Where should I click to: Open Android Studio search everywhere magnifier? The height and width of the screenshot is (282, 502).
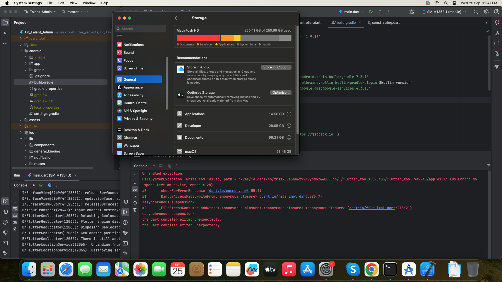pyautogui.click(x=476, y=12)
